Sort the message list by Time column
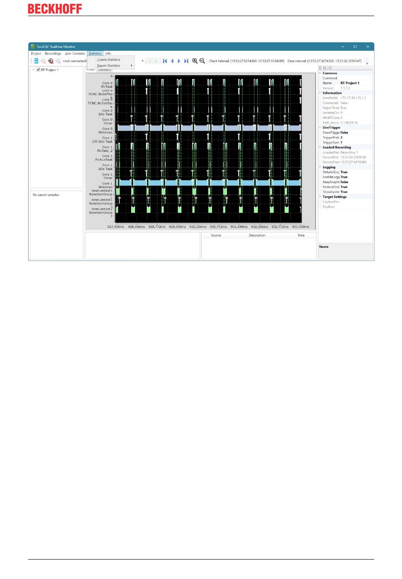 click(x=301, y=235)
